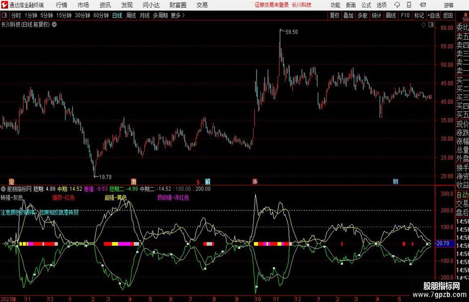Viewport: 469px width, 302px height.
Task: Click the 返回 back button
Action: (448, 15)
